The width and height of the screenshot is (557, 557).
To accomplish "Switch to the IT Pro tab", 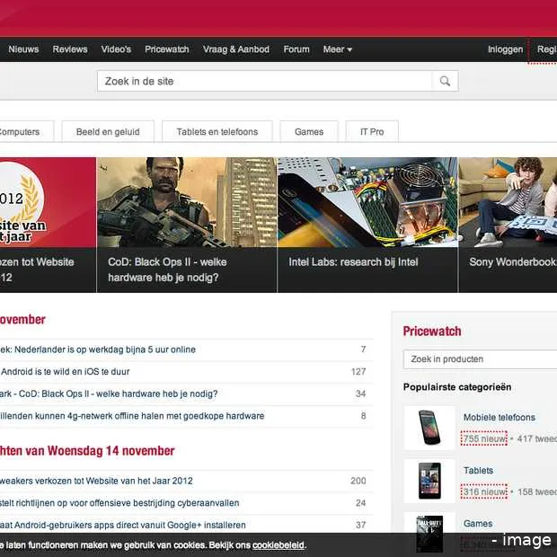I will click(372, 132).
